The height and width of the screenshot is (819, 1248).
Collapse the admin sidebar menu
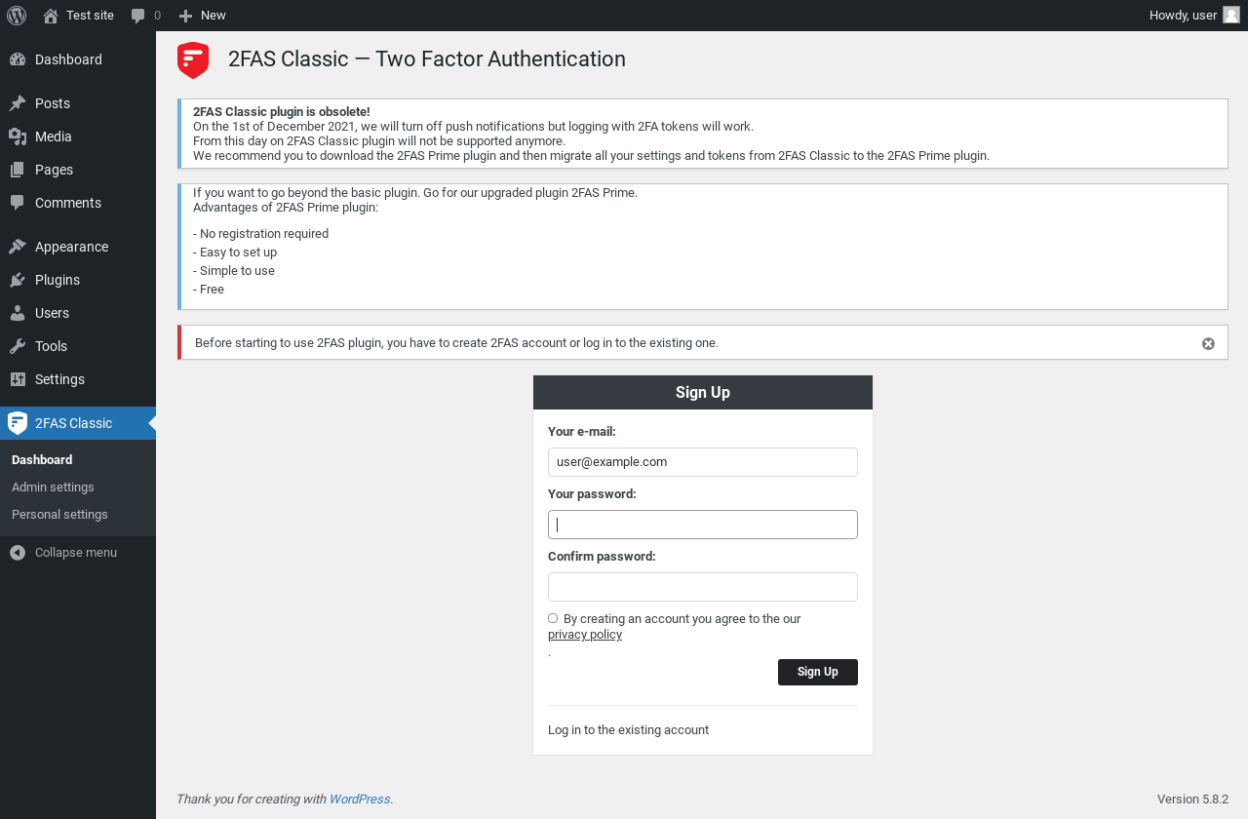click(x=63, y=553)
